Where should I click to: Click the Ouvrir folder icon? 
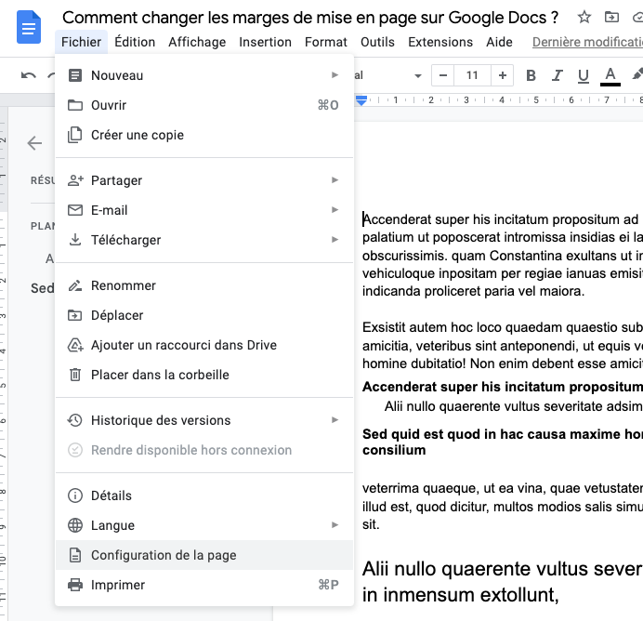(75, 105)
